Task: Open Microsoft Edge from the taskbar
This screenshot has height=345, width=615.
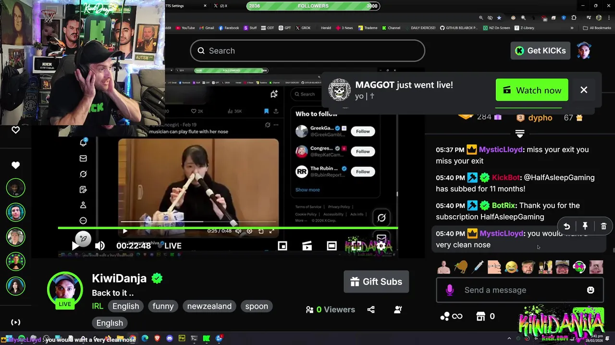Action: click(x=145, y=338)
